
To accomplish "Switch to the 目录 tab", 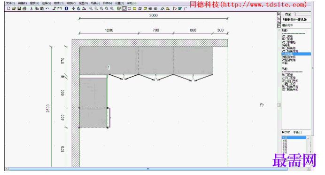I will tap(288, 14).
